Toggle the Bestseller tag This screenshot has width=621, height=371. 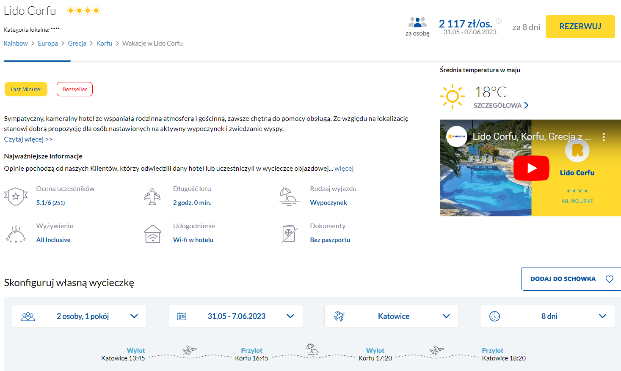(x=75, y=89)
